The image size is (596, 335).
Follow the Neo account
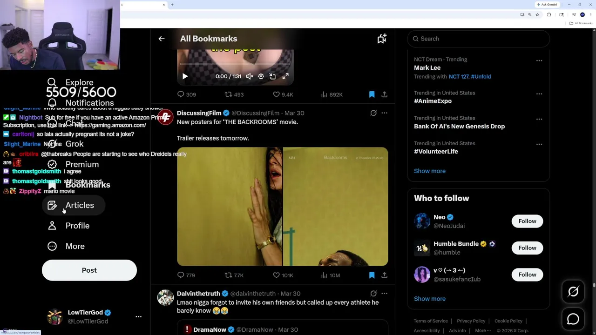[x=527, y=221]
